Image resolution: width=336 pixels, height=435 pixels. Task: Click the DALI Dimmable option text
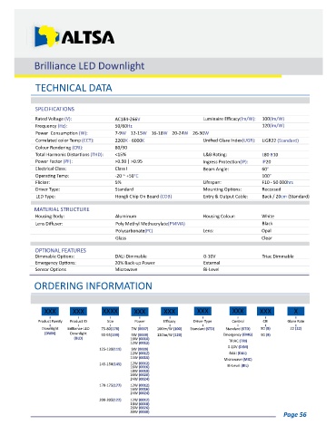click(131, 256)
